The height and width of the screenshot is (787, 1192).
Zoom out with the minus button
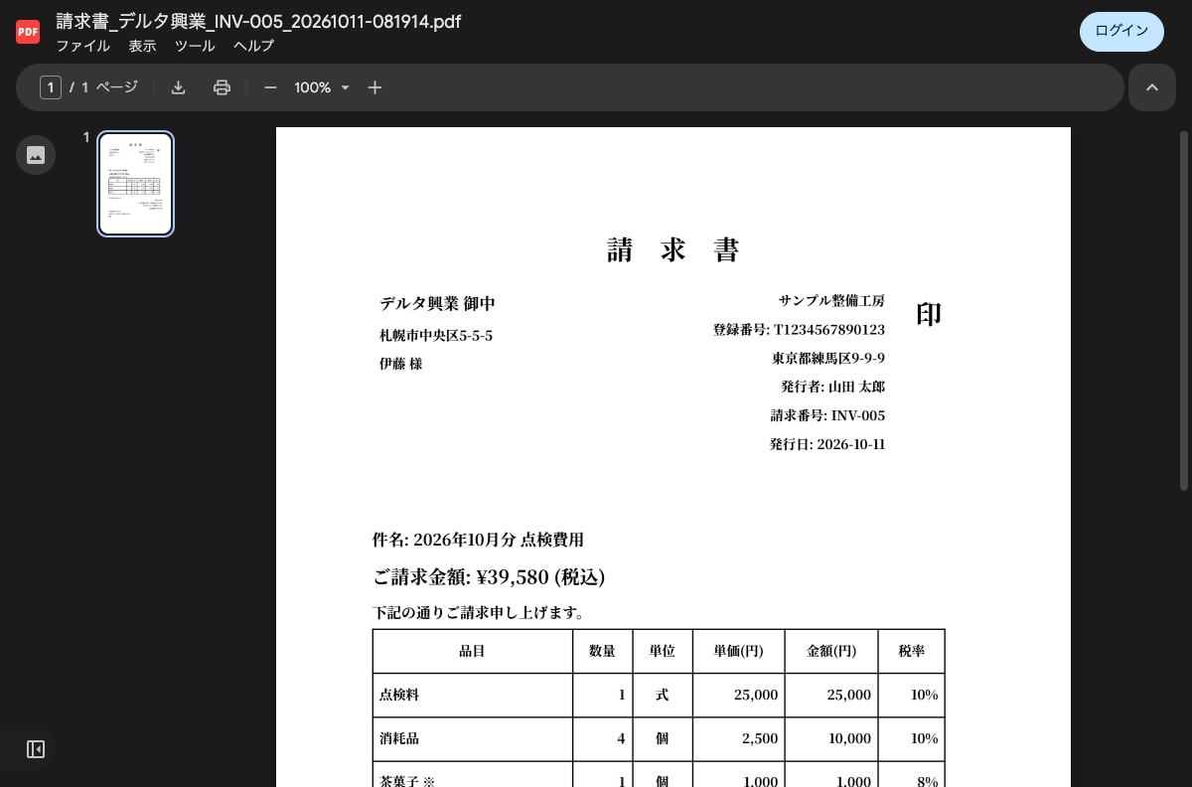pyautogui.click(x=270, y=87)
